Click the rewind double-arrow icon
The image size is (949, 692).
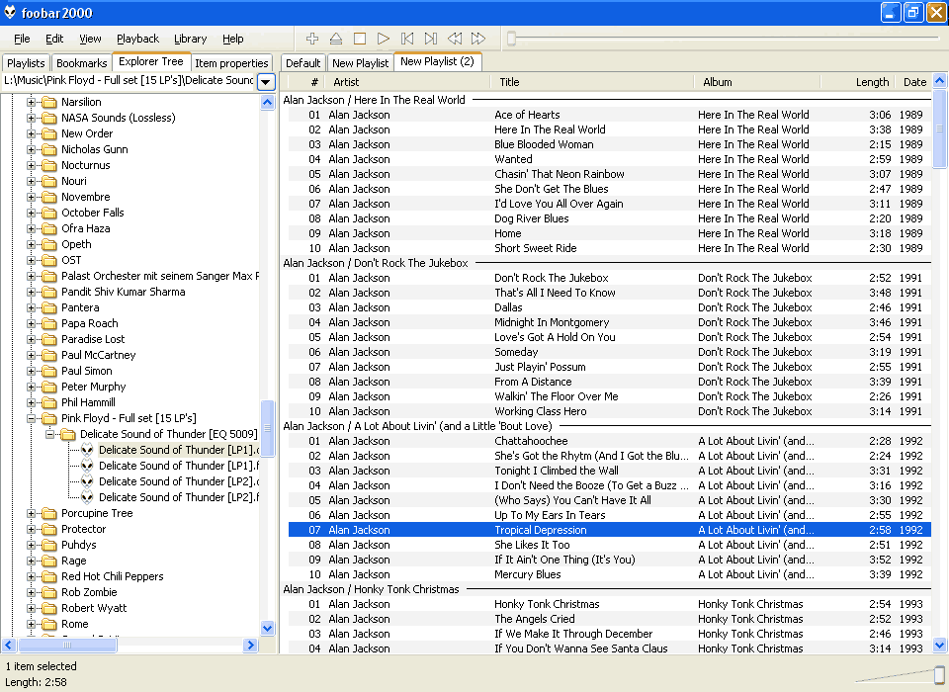(x=455, y=39)
